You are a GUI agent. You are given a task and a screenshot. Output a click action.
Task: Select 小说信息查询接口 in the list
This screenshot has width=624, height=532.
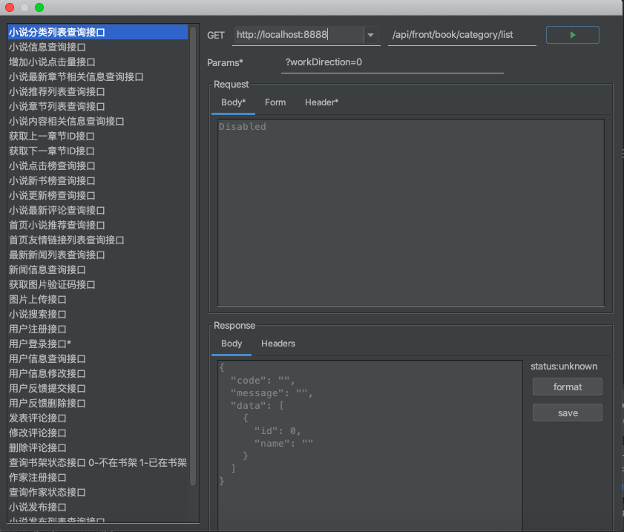pos(98,47)
